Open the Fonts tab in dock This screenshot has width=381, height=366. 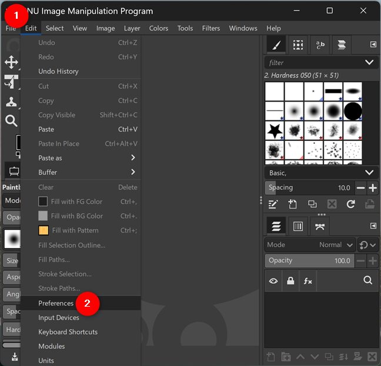(x=320, y=45)
